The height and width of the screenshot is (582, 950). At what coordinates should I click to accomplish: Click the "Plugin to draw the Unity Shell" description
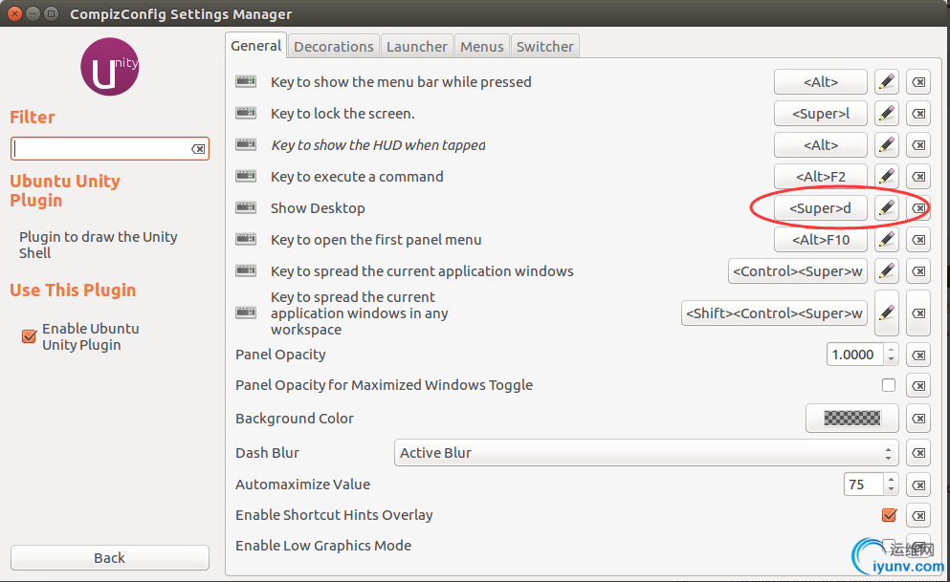tap(99, 245)
